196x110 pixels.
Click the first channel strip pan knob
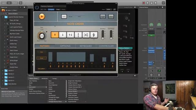(x=151, y=75)
